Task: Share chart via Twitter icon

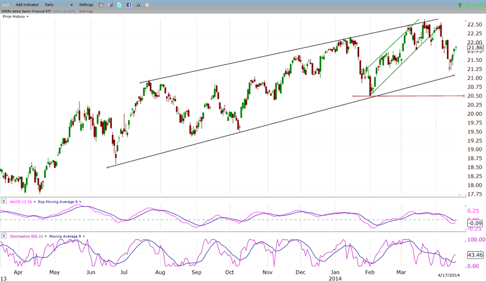Action: [120, 5]
